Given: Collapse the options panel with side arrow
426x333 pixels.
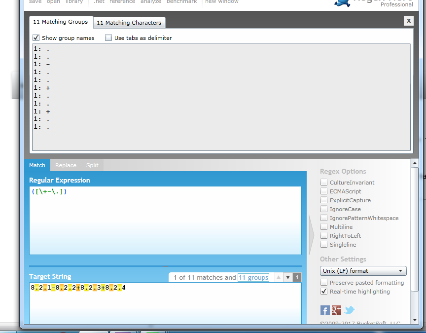Looking at the screenshot, I should (x=311, y=235).
